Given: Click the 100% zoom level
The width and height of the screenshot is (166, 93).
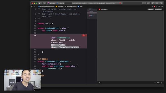Looking at the screenshot, I should (158, 83).
